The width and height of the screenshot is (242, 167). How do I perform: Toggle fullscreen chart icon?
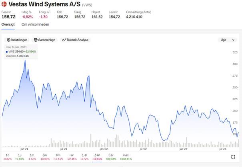(x=233, y=157)
